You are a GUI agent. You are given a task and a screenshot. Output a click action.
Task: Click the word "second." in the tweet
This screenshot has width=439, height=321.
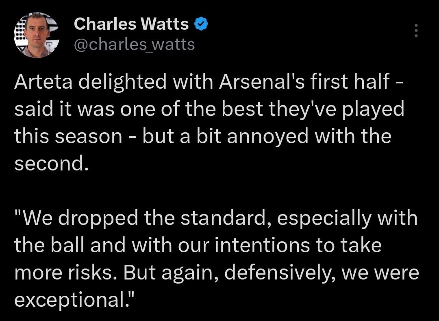tap(51, 163)
